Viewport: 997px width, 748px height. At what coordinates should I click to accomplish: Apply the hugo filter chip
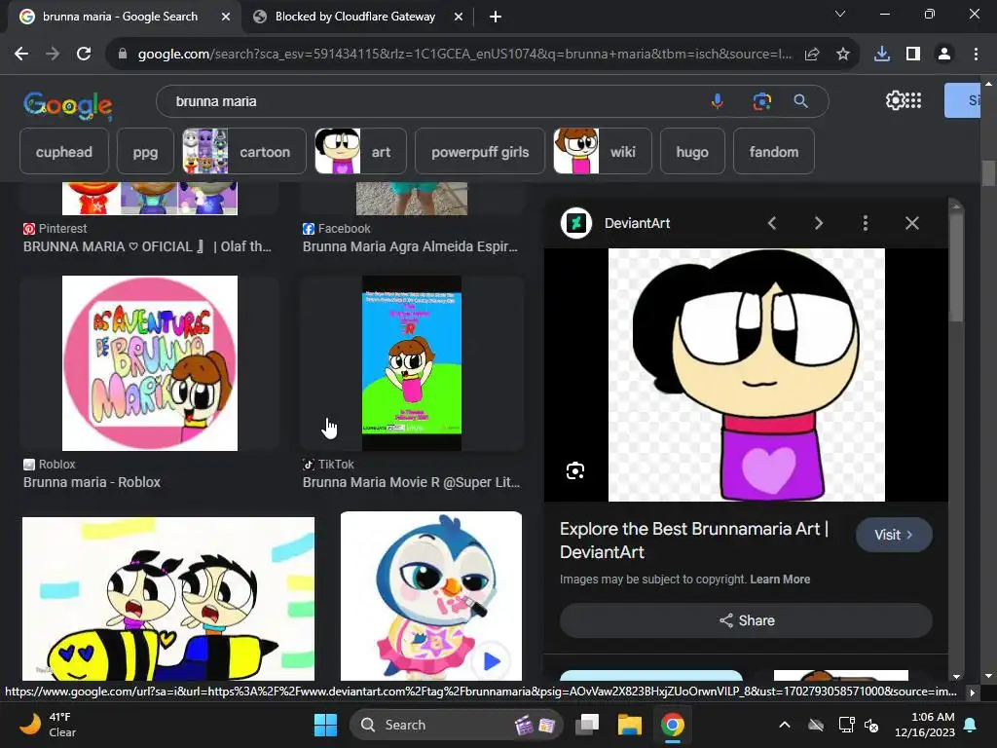tap(692, 151)
